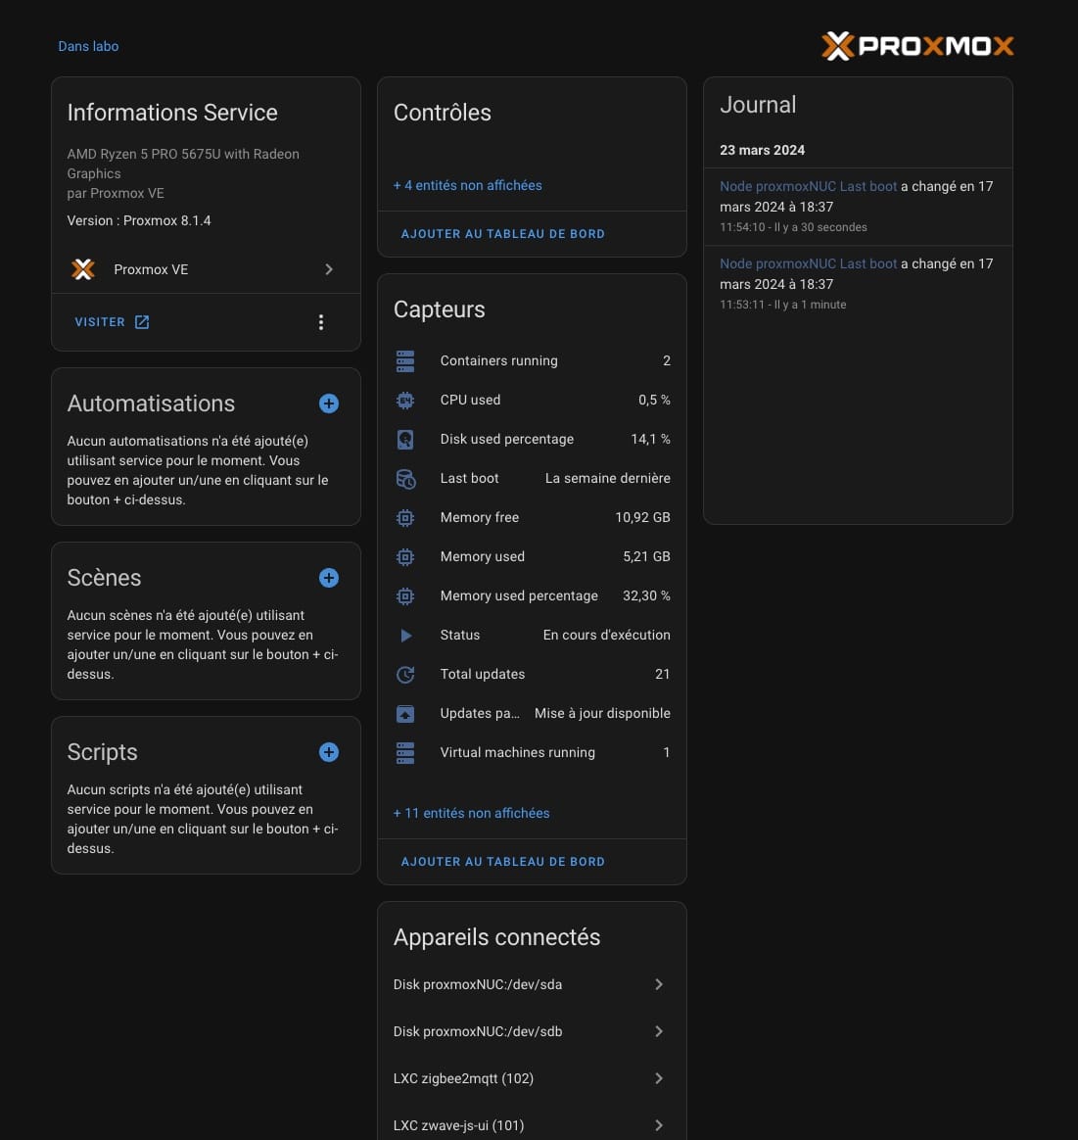This screenshot has width=1078, height=1140.
Task: Open LXC zwave-js-ui (101) device chevron
Action: 659,1125
